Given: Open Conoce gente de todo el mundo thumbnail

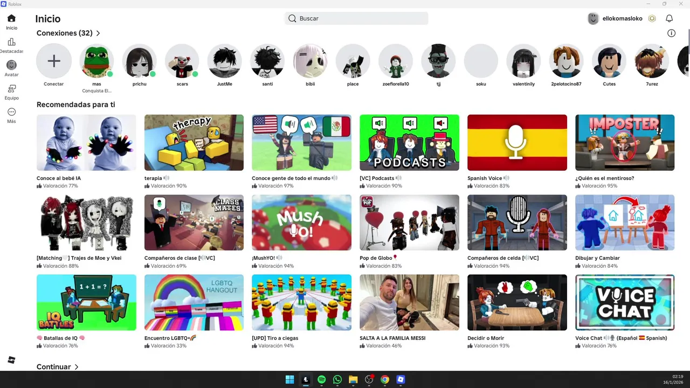Looking at the screenshot, I should (x=302, y=143).
